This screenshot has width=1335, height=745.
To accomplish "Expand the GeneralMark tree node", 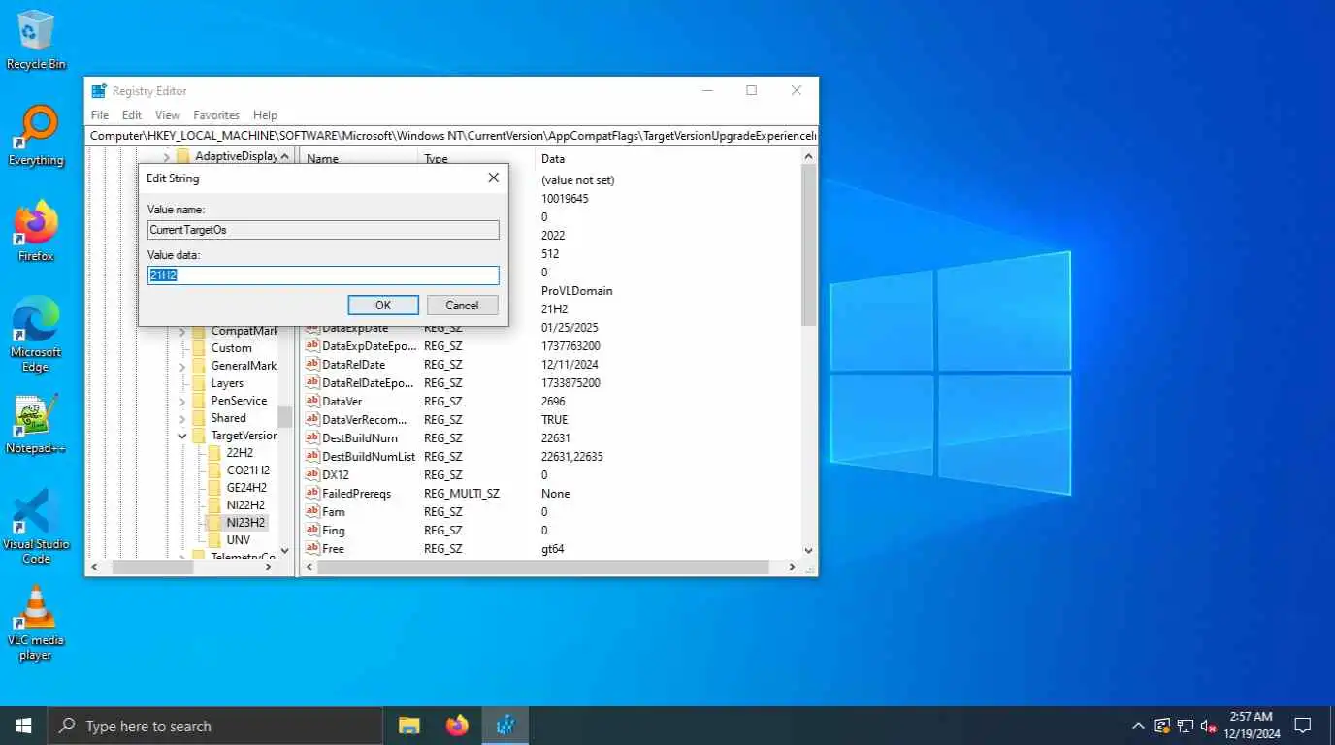I will pos(182,366).
